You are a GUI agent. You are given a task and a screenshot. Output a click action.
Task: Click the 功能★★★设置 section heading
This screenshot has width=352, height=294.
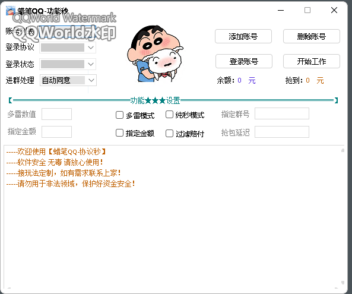pyautogui.click(x=155, y=100)
